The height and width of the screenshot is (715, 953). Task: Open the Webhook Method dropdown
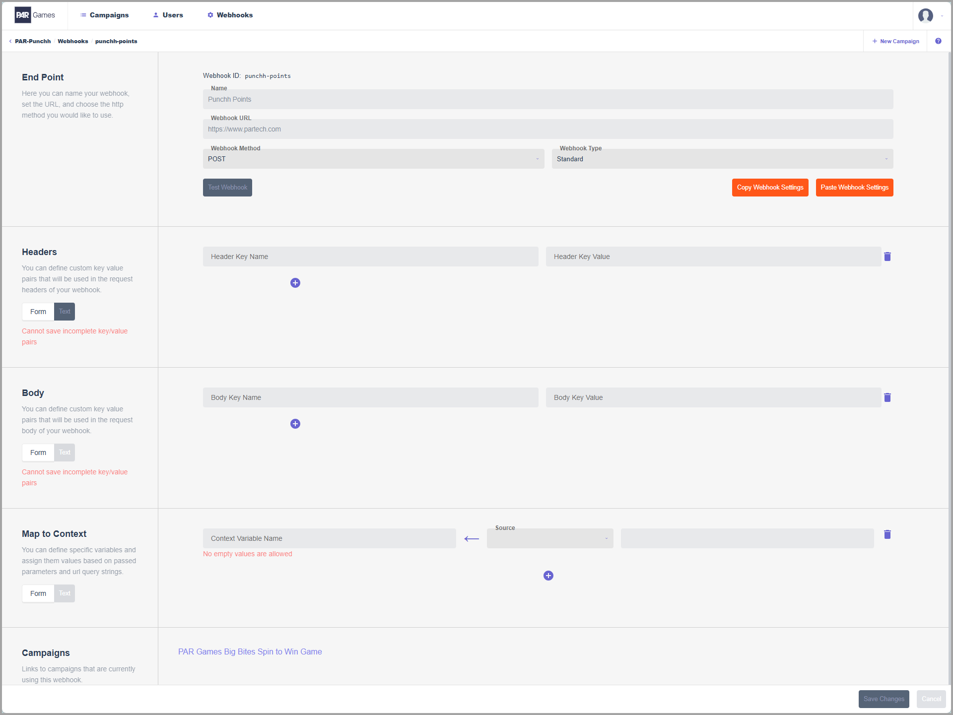coord(374,159)
